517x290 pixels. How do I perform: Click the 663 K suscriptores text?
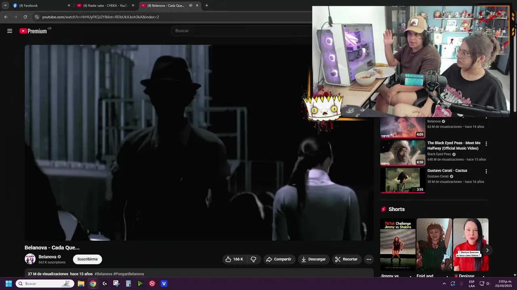pos(52,263)
